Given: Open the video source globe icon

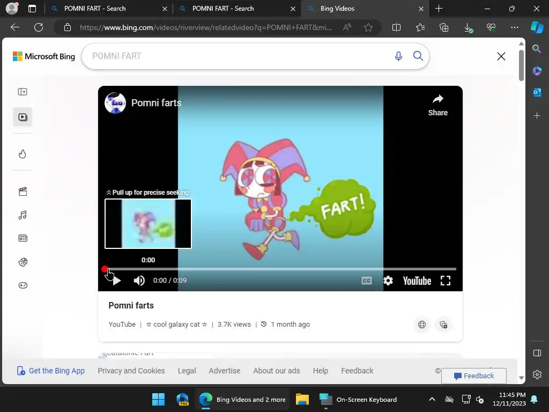Looking at the screenshot, I should [422, 325].
